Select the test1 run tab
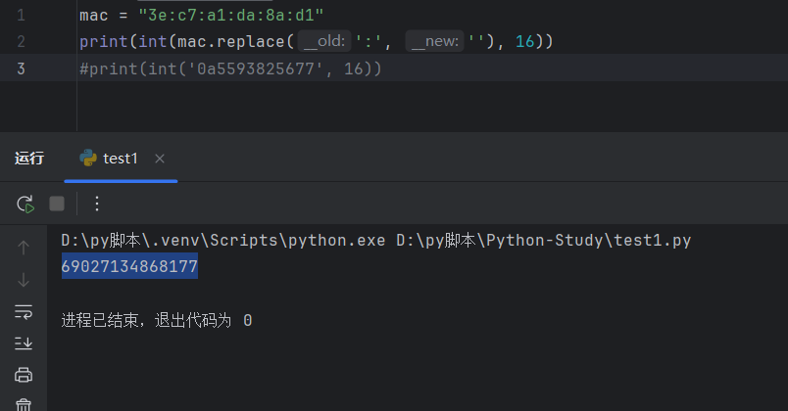The height and width of the screenshot is (411, 788). coord(121,159)
